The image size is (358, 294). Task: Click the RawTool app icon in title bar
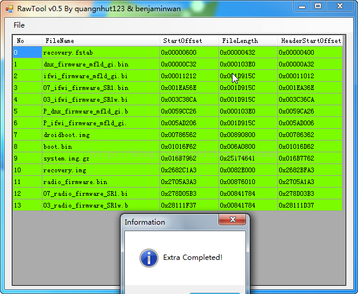(x=8, y=6)
